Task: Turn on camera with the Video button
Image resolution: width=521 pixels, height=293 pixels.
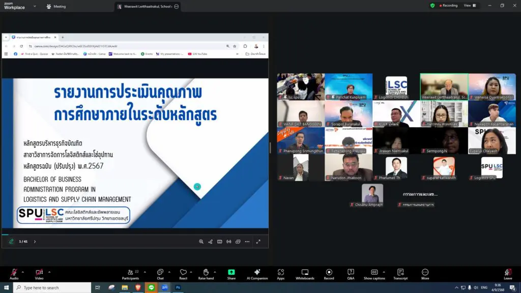Action: [39, 273]
